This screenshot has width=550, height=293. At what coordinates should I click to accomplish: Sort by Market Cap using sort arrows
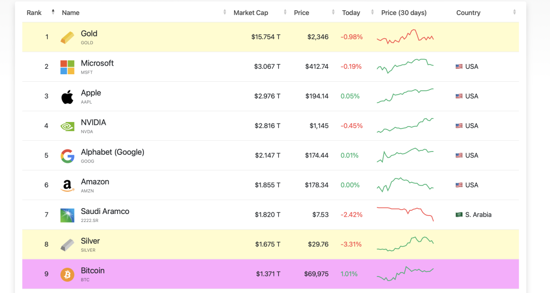click(285, 12)
